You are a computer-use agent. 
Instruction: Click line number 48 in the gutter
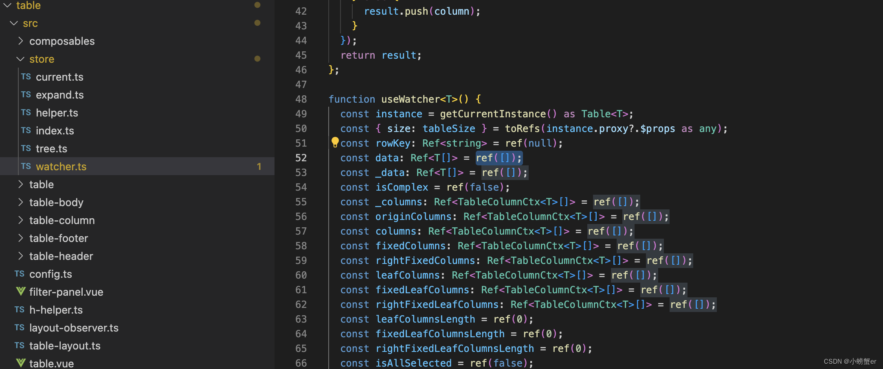coord(301,99)
